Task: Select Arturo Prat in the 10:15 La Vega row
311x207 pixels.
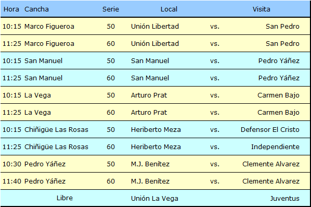Action: [149, 95]
